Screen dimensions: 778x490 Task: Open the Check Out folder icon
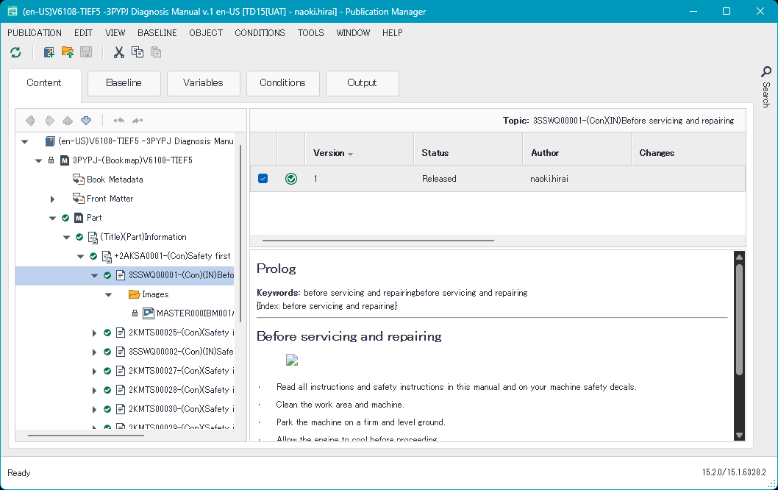tap(66, 52)
